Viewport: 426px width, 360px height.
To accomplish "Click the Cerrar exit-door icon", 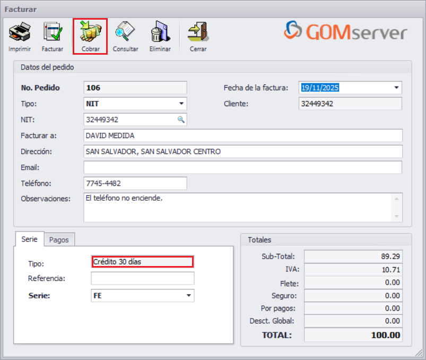I will 197,31.
